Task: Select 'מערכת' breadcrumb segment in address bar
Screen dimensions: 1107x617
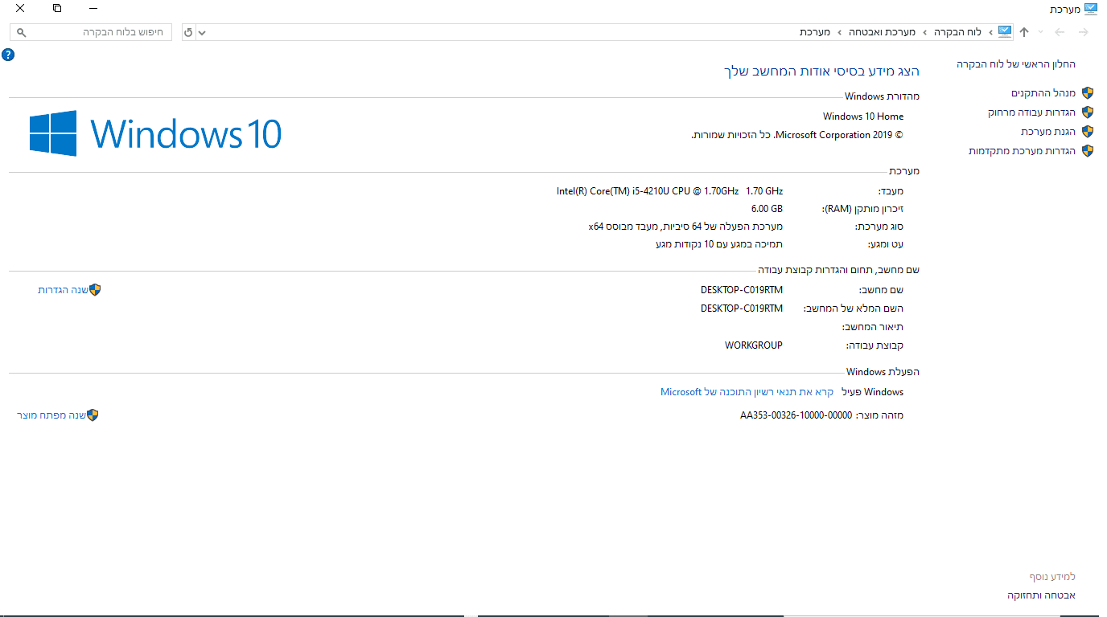Action: pyautogui.click(x=815, y=32)
